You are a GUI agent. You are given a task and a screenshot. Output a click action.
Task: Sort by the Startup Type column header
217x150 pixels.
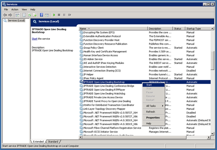click(x=198, y=29)
